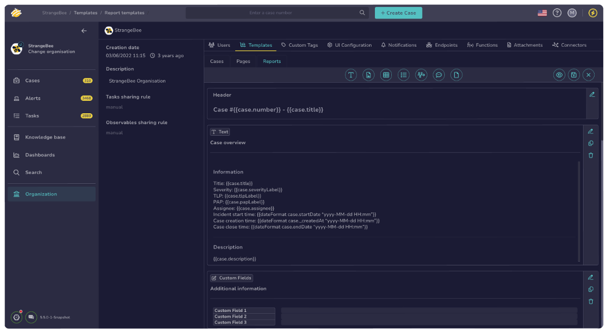
Task: Click the text block vertical scrollbar
Action: [x=578, y=210]
